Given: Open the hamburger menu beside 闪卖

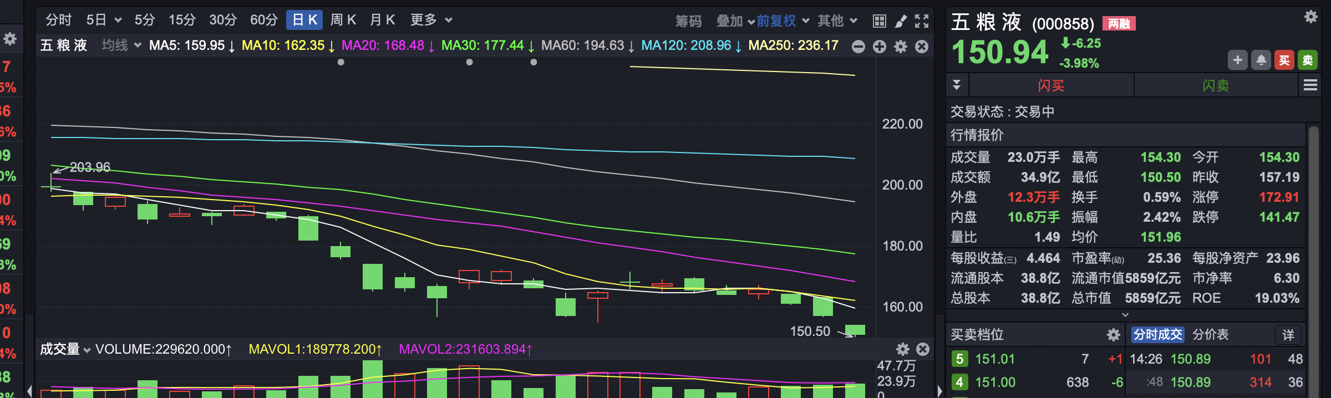Looking at the screenshot, I should pyautogui.click(x=1310, y=85).
